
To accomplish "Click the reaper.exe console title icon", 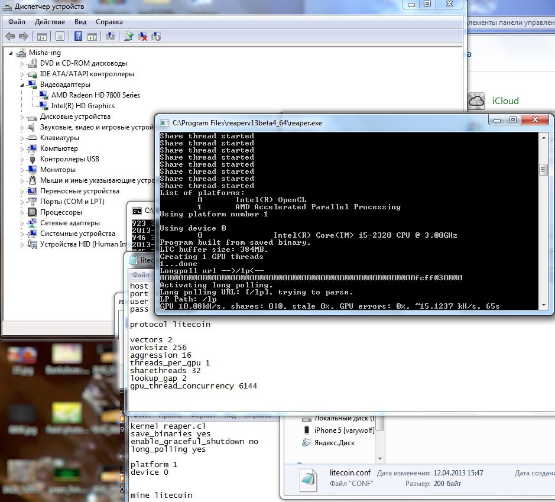I will (x=164, y=123).
